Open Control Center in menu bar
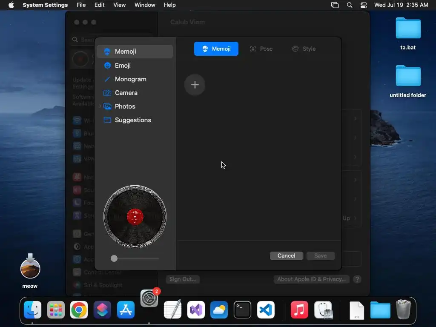Viewport: 436px width, 327px height. coord(364,5)
